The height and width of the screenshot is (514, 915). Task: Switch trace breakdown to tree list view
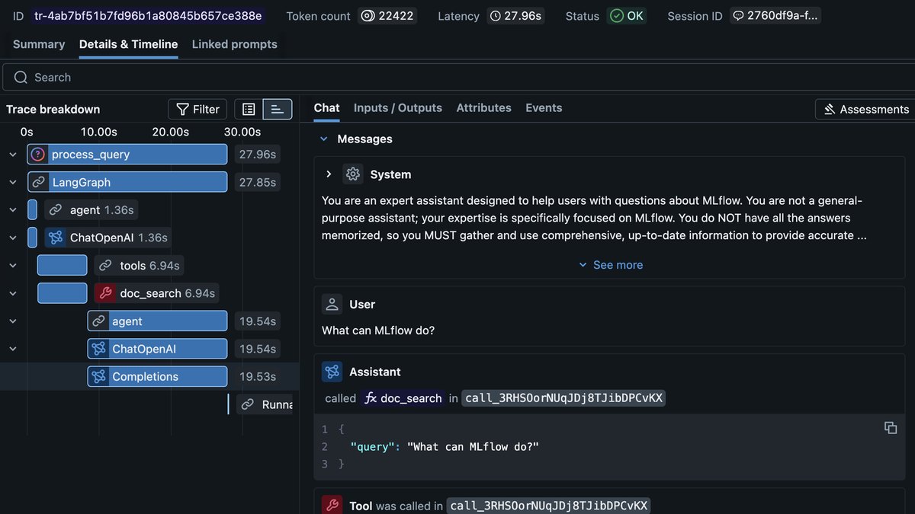pos(249,110)
